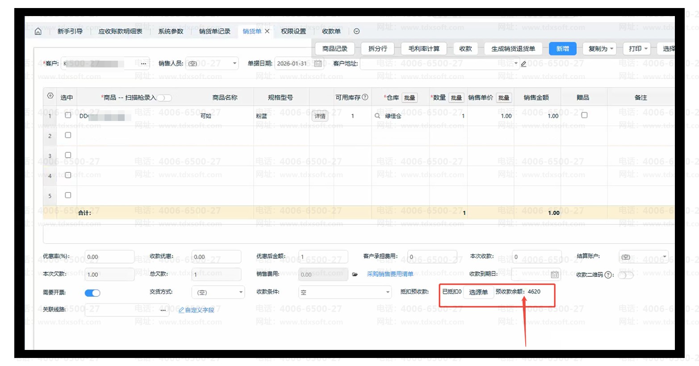This screenshot has width=699, height=366.
Task: Click the 可用库存 help question mark icon
Action: pos(365,97)
